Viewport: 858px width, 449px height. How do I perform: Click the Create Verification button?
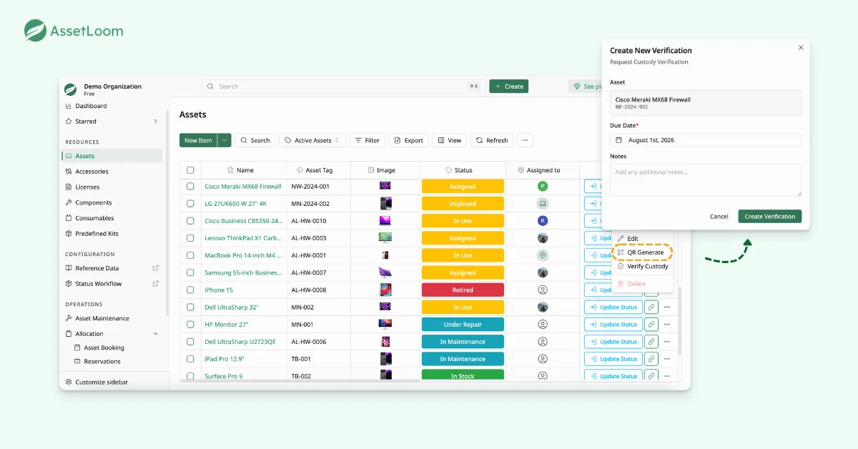pos(770,217)
